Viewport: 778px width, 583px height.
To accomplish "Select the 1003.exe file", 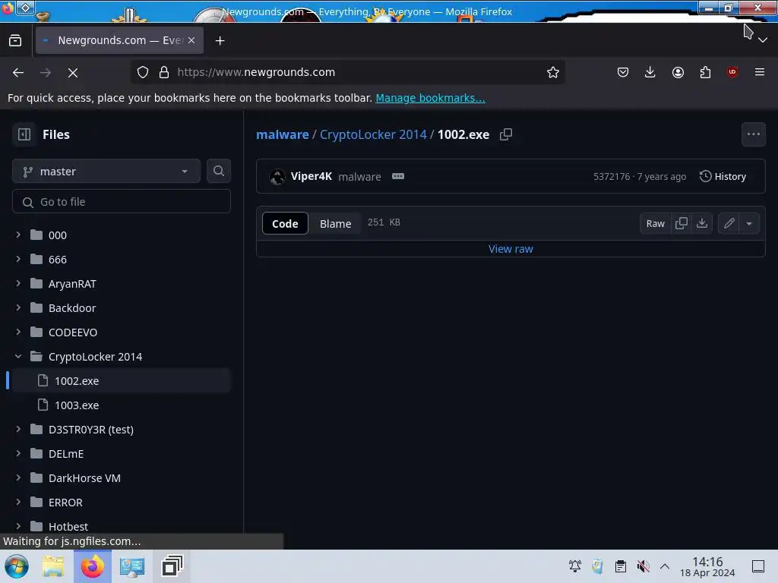I will [x=122, y=405].
